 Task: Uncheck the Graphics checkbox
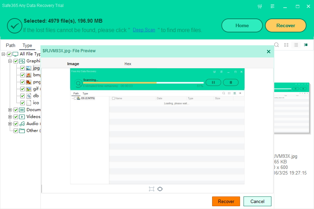[16, 61]
